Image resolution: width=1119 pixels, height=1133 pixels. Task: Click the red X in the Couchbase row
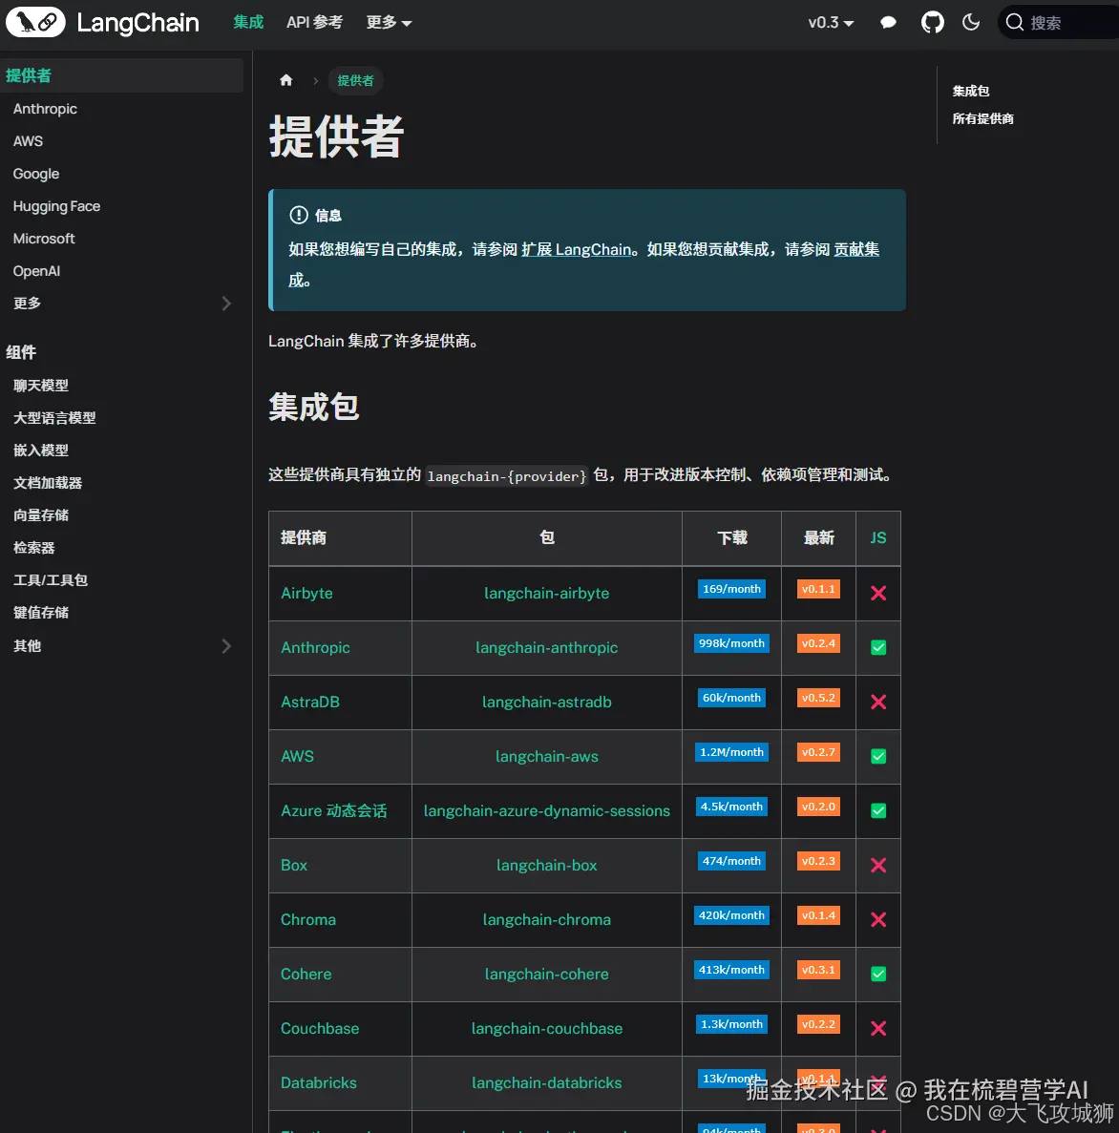pos(878,1028)
